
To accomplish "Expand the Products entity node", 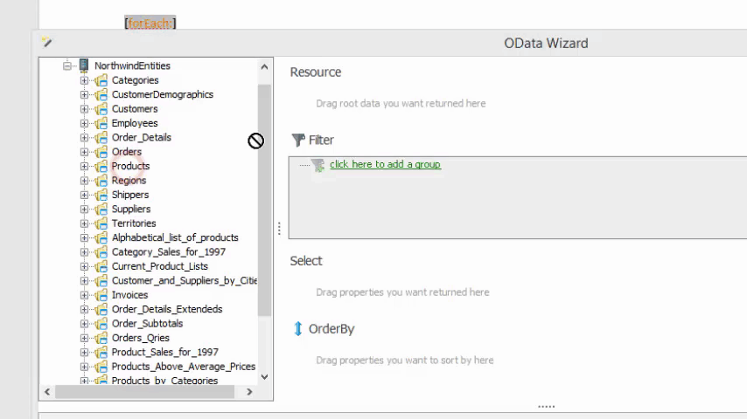I will (x=84, y=166).
